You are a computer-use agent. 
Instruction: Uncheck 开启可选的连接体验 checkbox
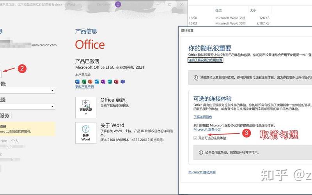195,138
